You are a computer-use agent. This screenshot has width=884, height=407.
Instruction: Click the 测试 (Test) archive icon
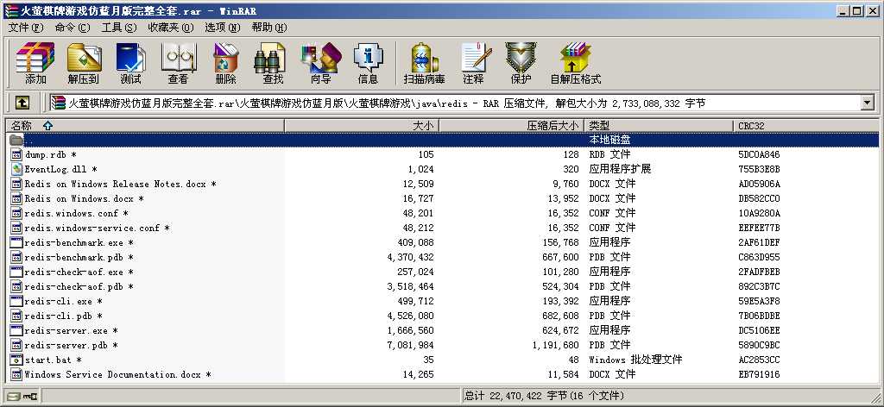click(131, 62)
